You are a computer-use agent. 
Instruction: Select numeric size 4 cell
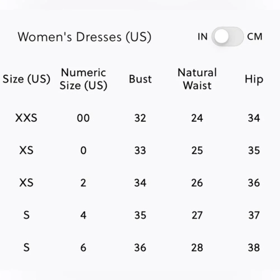(83, 215)
